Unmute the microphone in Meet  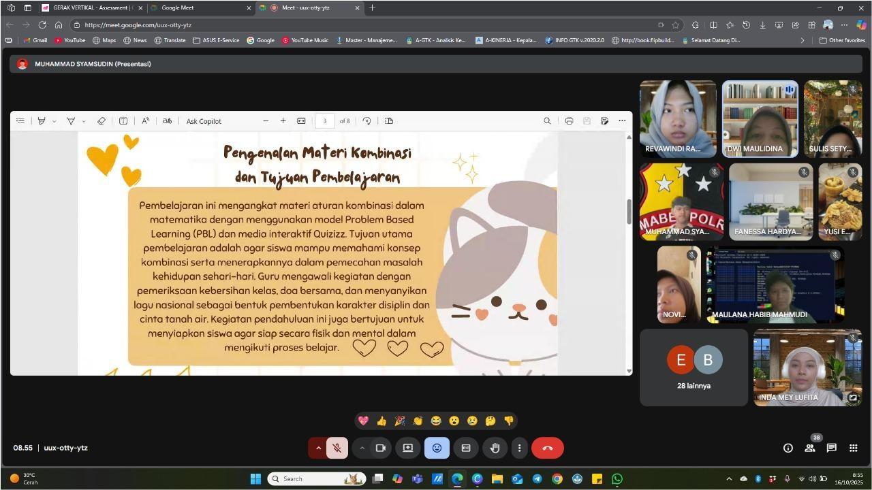click(x=337, y=448)
